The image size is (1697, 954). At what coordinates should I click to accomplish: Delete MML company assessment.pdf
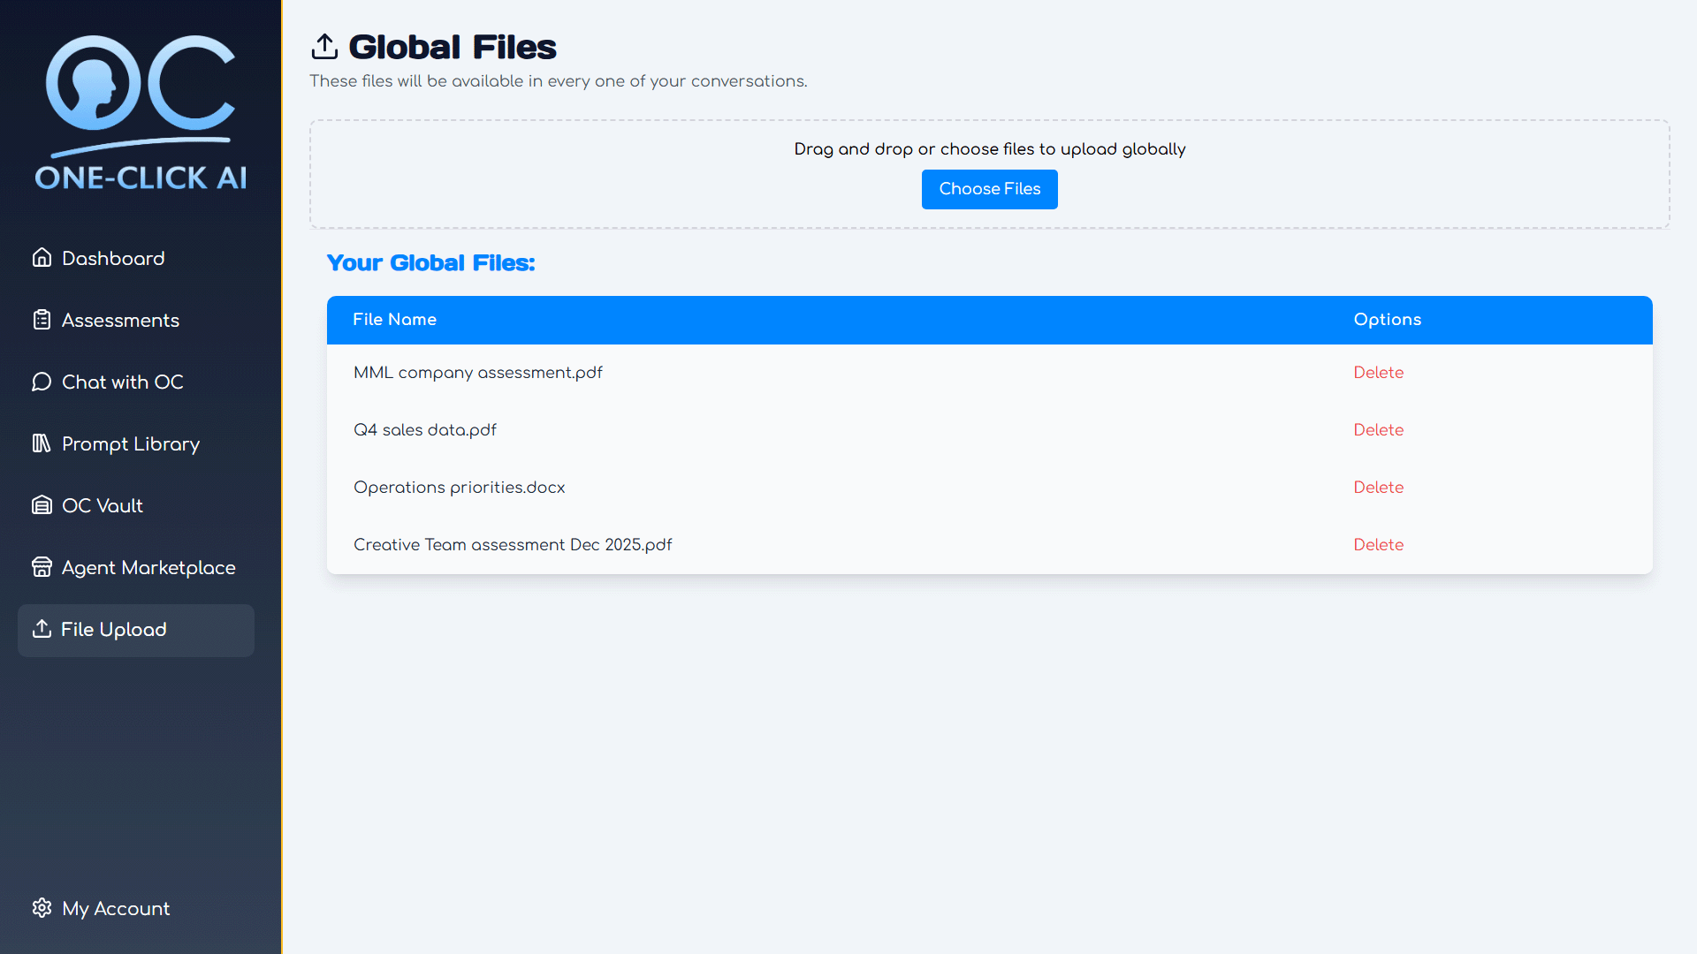tap(1378, 373)
